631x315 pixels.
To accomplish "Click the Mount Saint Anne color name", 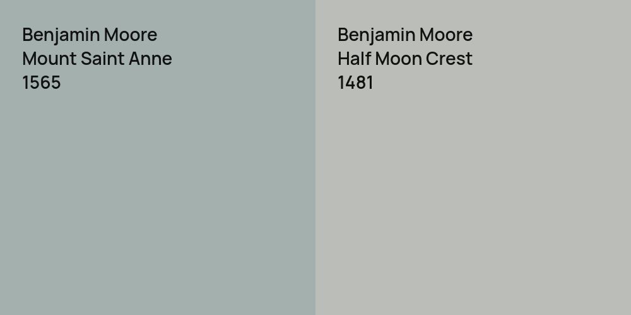I will (x=97, y=59).
